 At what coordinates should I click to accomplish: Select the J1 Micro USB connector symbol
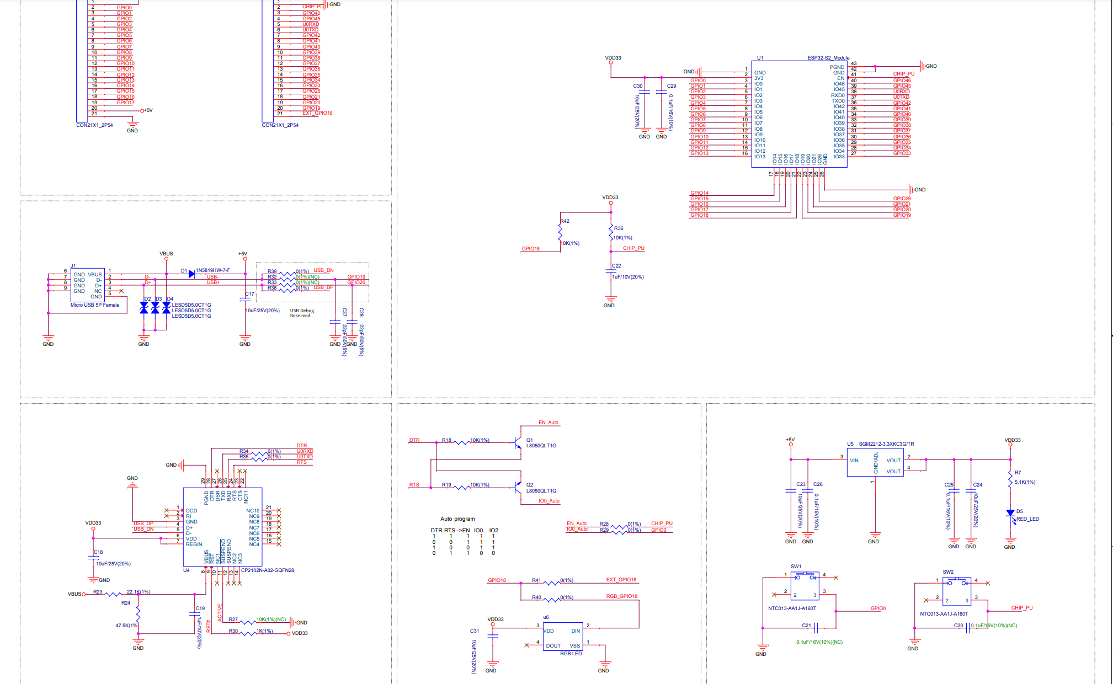tap(87, 285)
